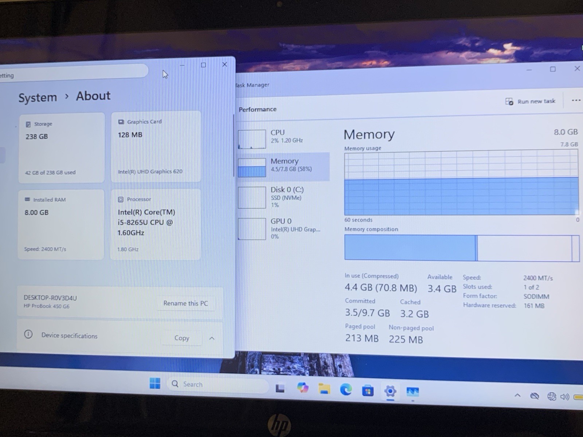Close the Settings window
This screenshot has height=437, width=583.
(224, 64)
